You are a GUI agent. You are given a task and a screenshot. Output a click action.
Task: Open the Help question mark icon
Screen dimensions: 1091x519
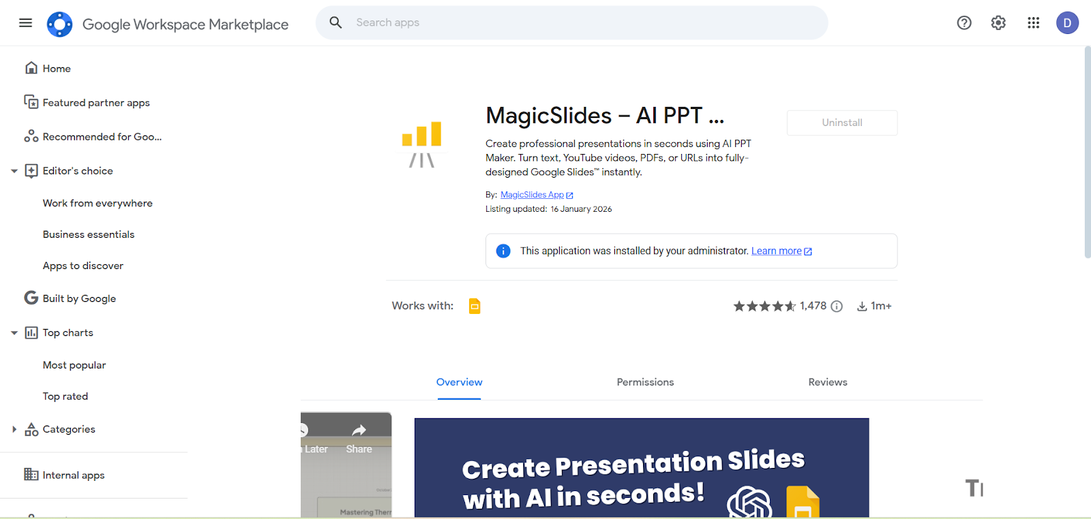point(964,23)
